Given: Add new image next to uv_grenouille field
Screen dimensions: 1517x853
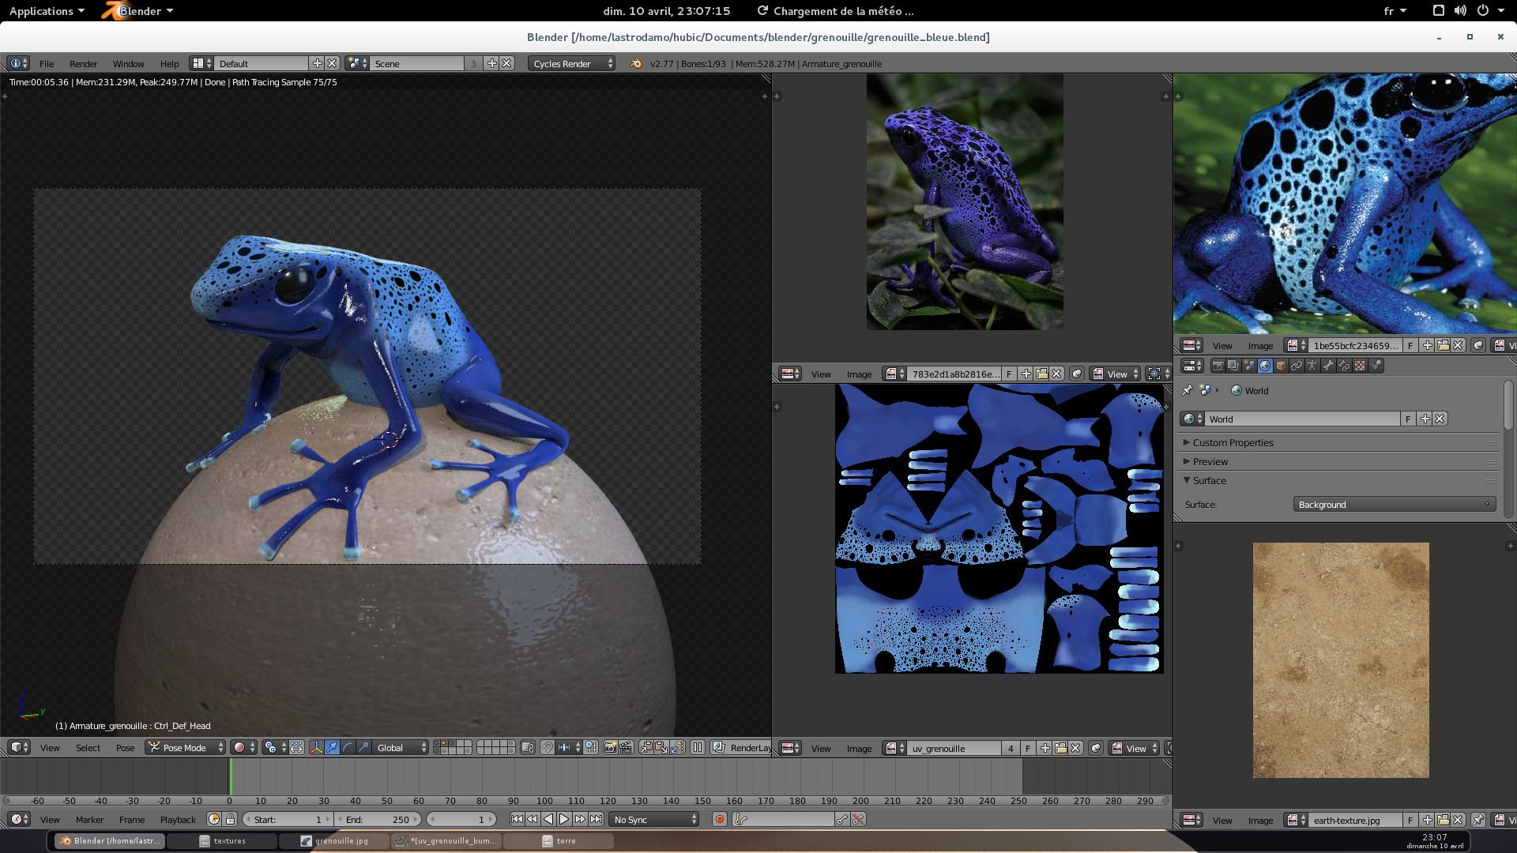Looking at the screenshot, I should pyautogui.click(x=1045, y=749).
